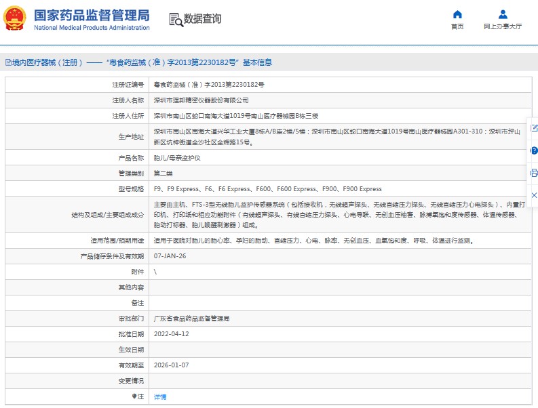Image resolution: width=538 pixels, height=408 pixels.
Task: Open the 数据查询 search icon
Action: tap(175, 19)
